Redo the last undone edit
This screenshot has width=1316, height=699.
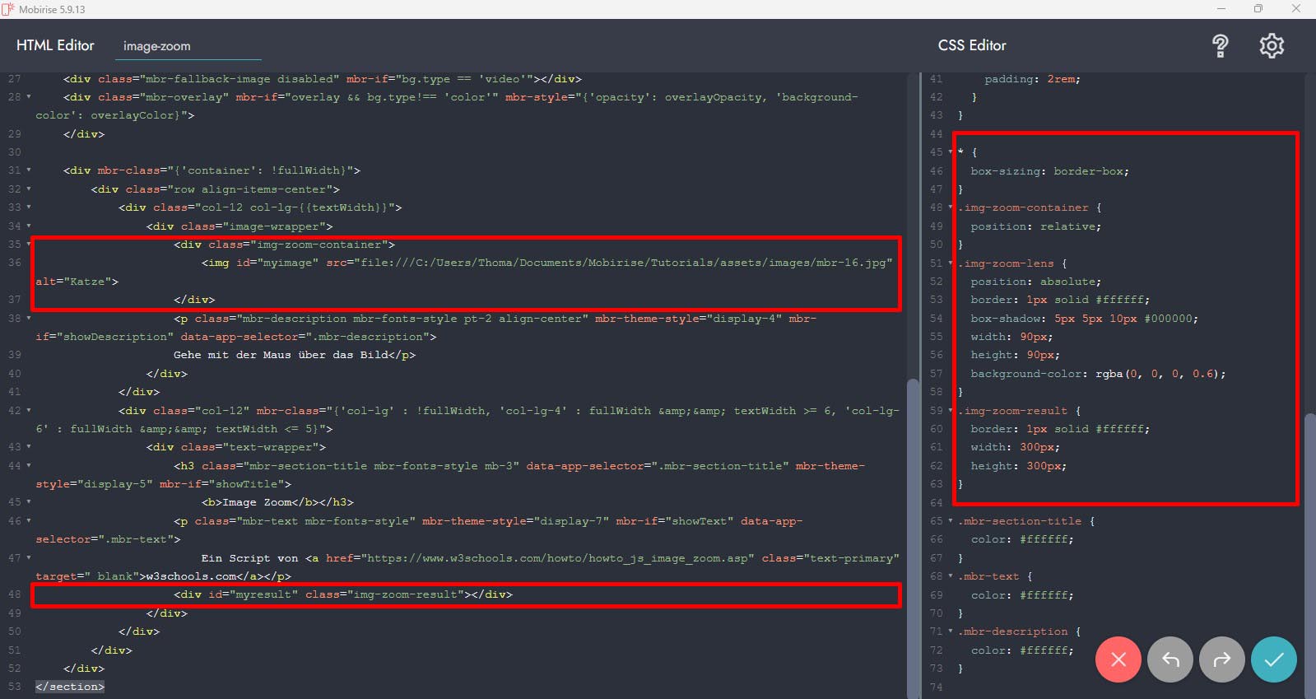[1221, 659]
